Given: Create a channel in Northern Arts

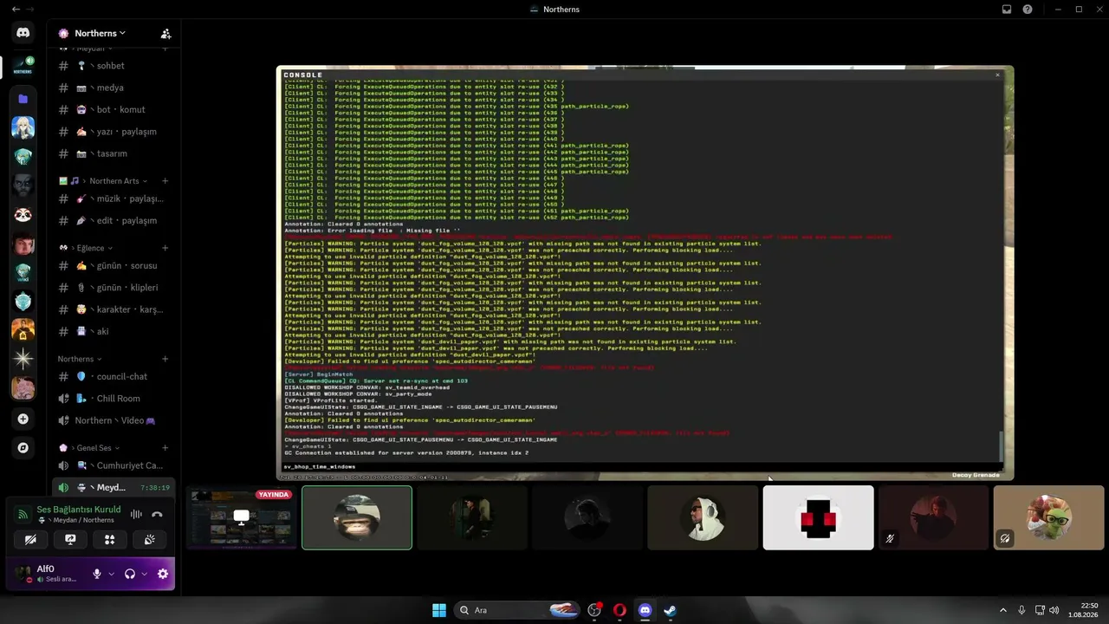Looking at the screenshot, I should (x=165, y=181).
